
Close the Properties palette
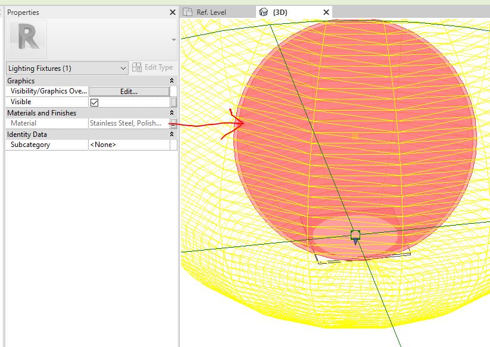pos(171,12)
